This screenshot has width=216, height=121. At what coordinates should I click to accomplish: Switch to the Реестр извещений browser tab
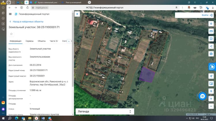coord(72,3)
